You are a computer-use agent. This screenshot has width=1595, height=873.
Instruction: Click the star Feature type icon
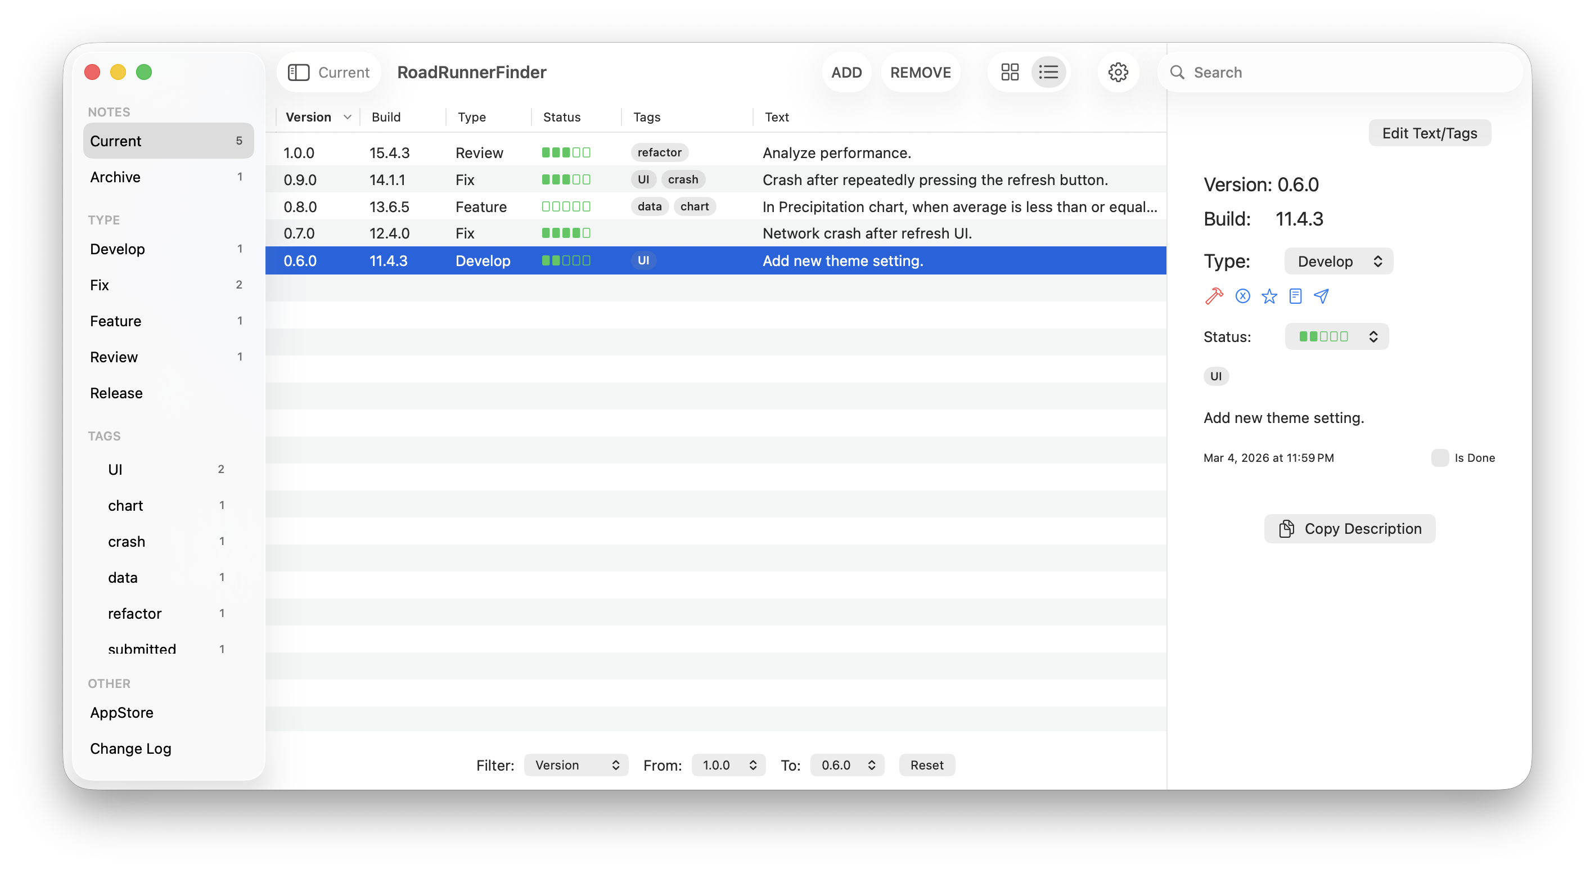pos(1269,296)
